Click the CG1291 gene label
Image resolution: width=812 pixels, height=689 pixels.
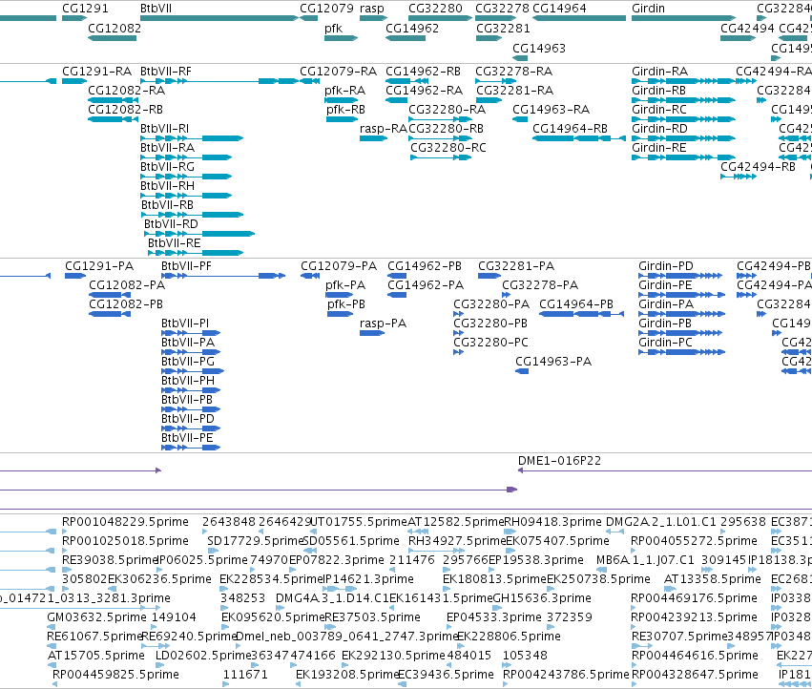pyautogui.click(x=85, y=9)
